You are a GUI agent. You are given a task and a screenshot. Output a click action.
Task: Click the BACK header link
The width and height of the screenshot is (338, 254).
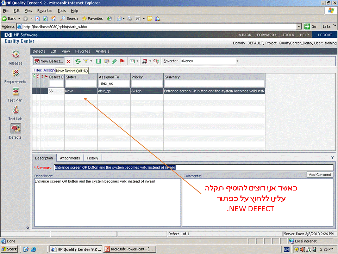coord(245,35)
